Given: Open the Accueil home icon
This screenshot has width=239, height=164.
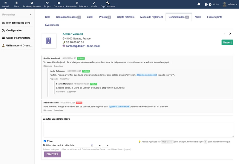Looking at the screenshot, I should click(x=5, y=3).
